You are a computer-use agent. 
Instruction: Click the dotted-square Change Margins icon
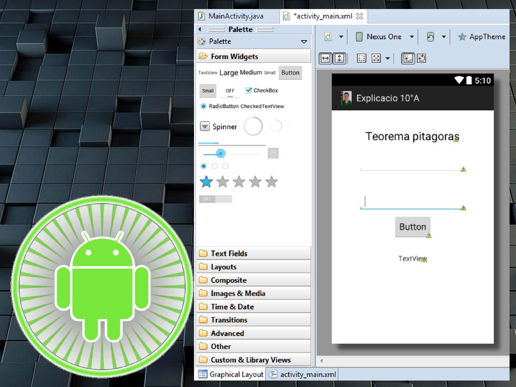point(361,58)
